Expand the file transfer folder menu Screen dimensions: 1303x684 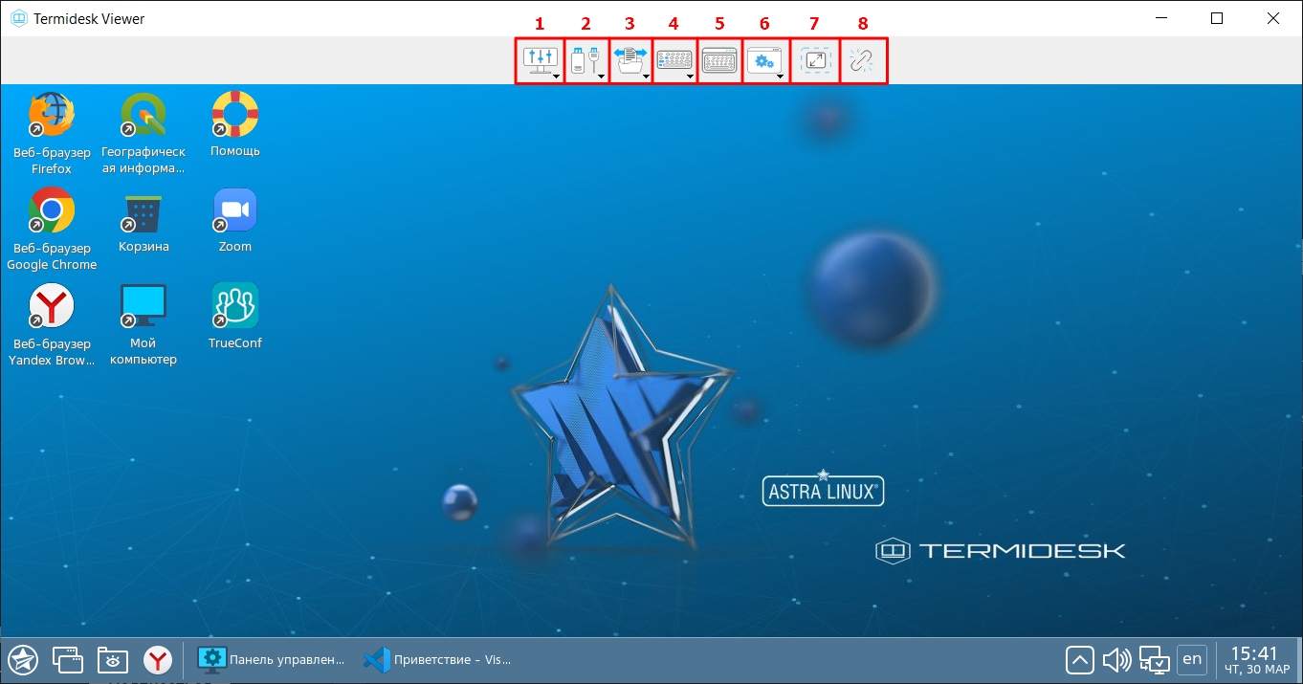[x=630, y=61]
